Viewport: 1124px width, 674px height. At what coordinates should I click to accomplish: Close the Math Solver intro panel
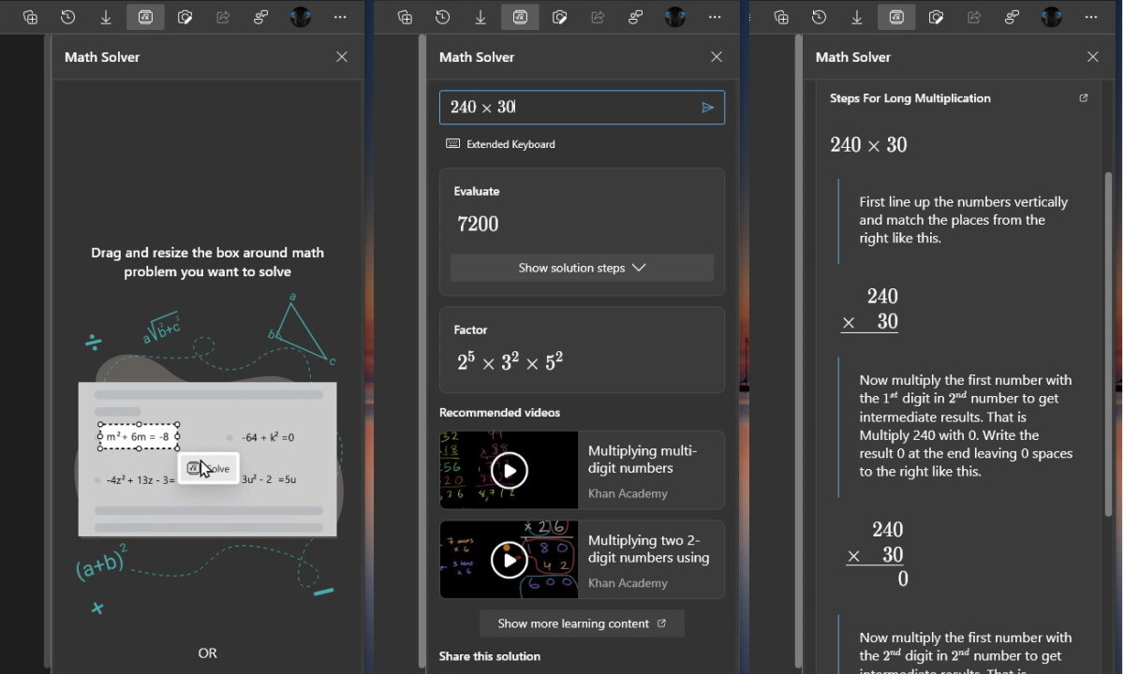342,57
